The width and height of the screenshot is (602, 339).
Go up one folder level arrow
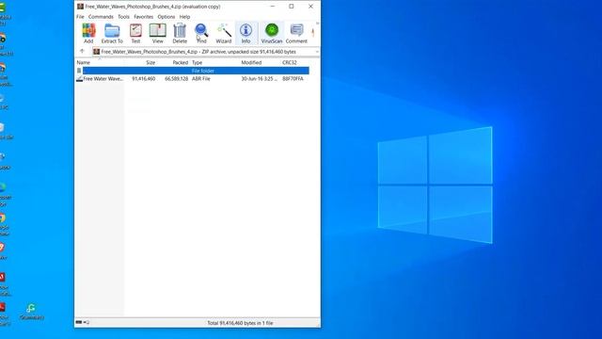click(82, 51)
